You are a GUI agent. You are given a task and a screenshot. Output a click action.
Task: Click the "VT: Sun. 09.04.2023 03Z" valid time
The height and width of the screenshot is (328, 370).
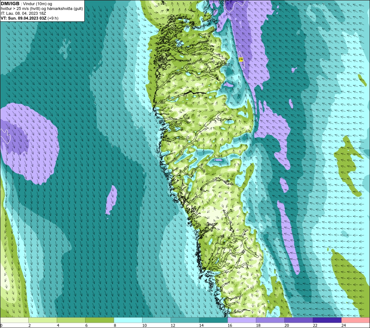tap(24, 18)
